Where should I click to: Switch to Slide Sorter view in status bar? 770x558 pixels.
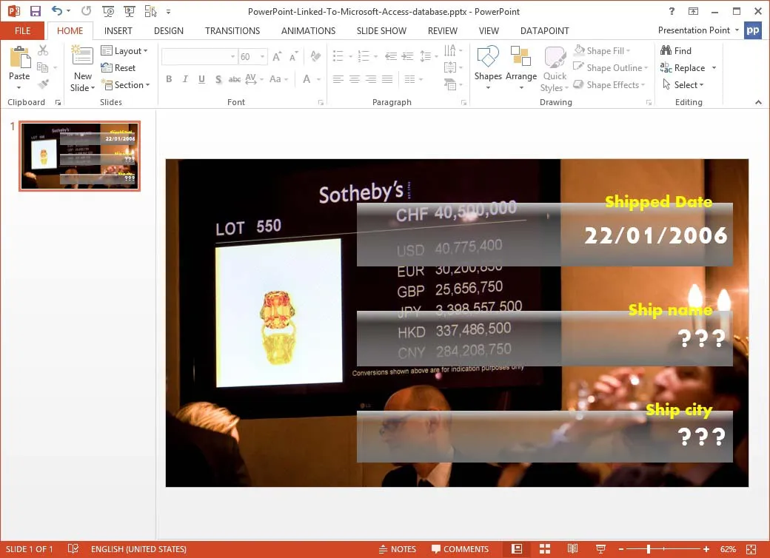click(x=545, y=549)
